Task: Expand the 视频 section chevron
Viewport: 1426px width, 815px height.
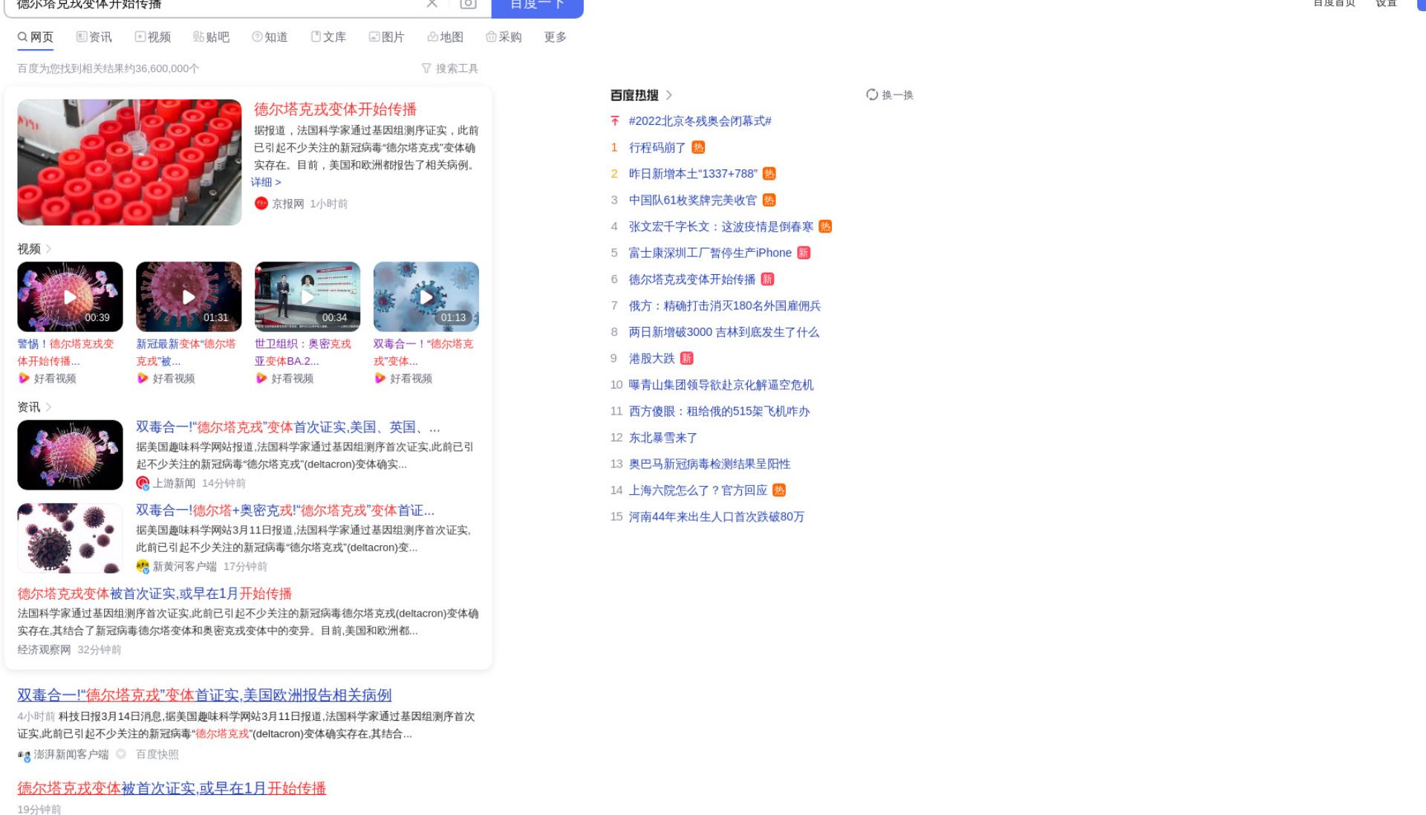Action: 48,249
